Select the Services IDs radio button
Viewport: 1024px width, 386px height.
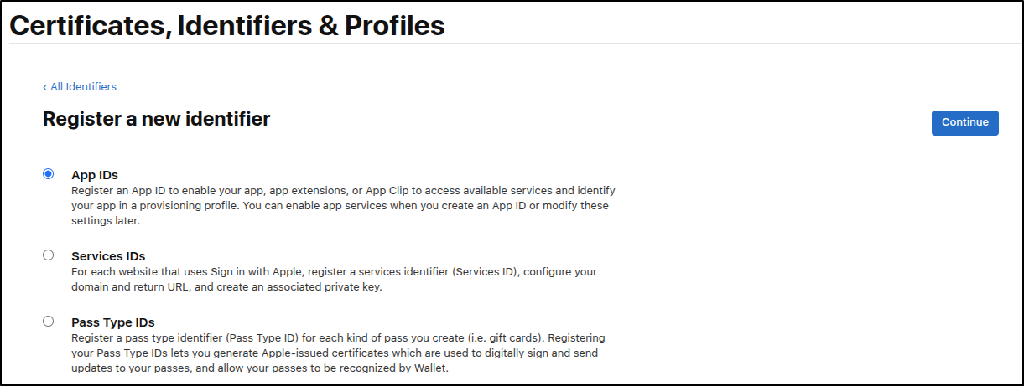click(x=49, y=255)
